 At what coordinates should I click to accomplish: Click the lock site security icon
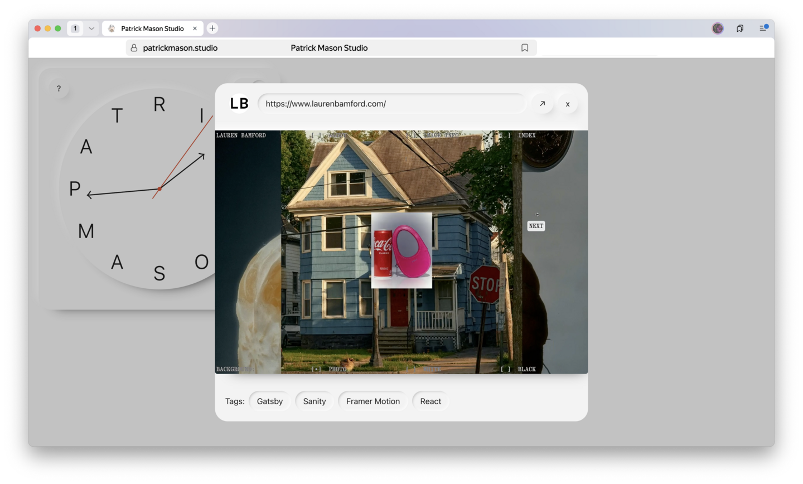tap(134, 48)
